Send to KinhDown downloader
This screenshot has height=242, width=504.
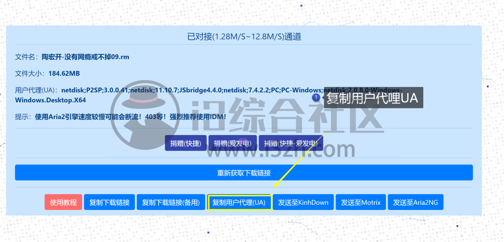pyautogui.click(x=303, y=202)
